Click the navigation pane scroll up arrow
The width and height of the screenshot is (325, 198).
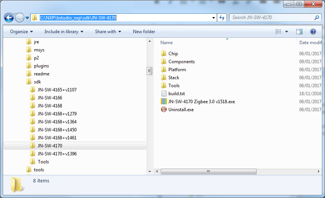150,42
